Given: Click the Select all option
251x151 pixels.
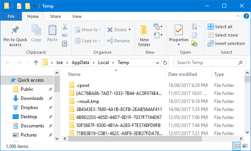Looking at the screenshot, I should [x=220, y=27].
